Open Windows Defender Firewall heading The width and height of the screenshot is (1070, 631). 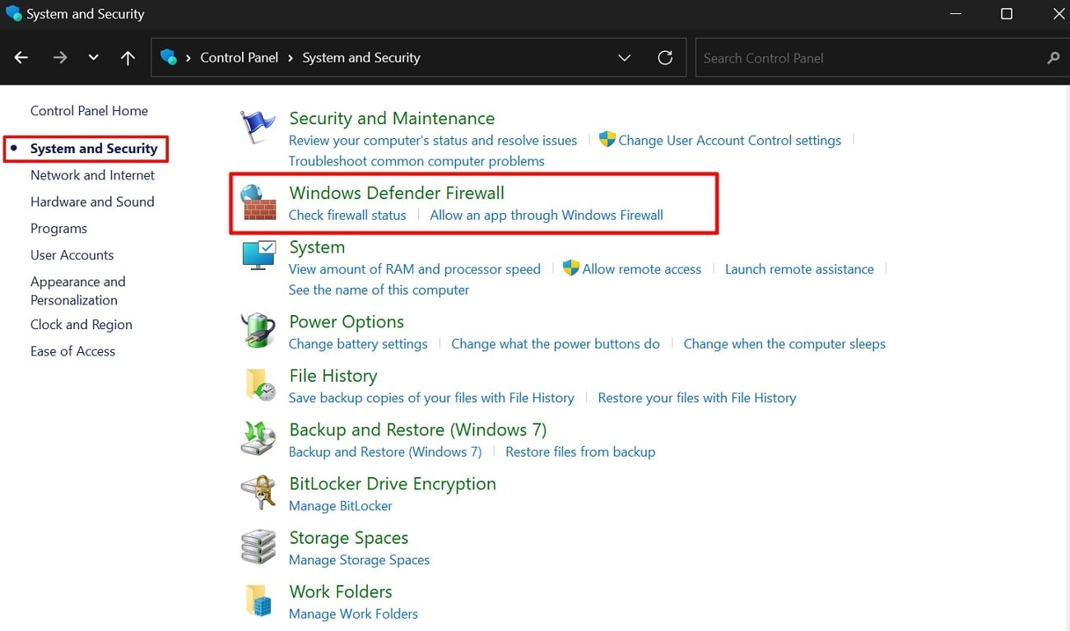pyautogui.click(x=397, y=193)
